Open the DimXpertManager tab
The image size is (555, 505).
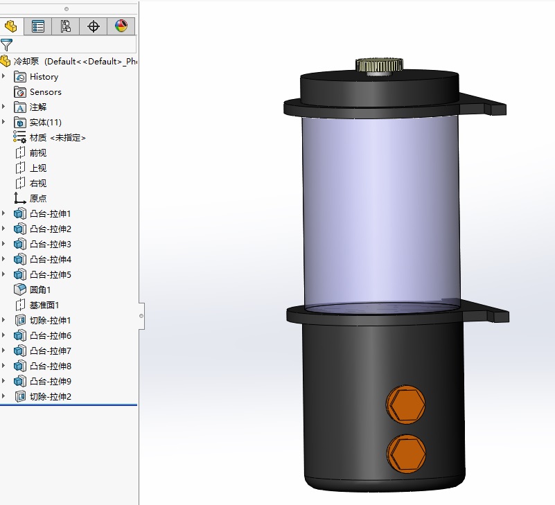click(93, 26)
